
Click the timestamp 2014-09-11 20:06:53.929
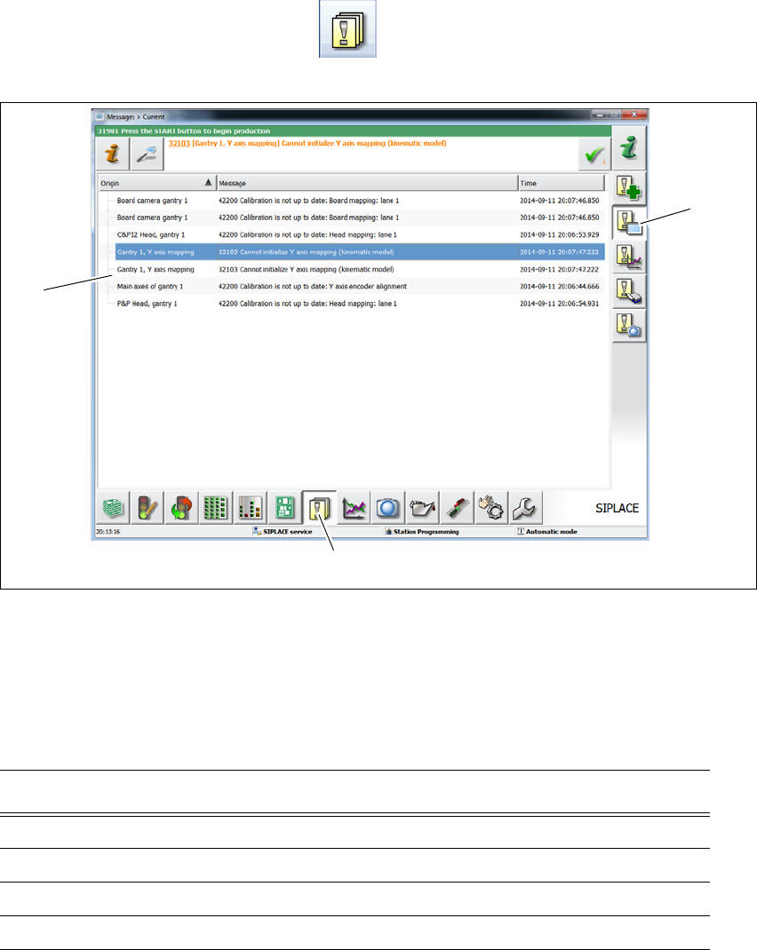pos(560,235)
